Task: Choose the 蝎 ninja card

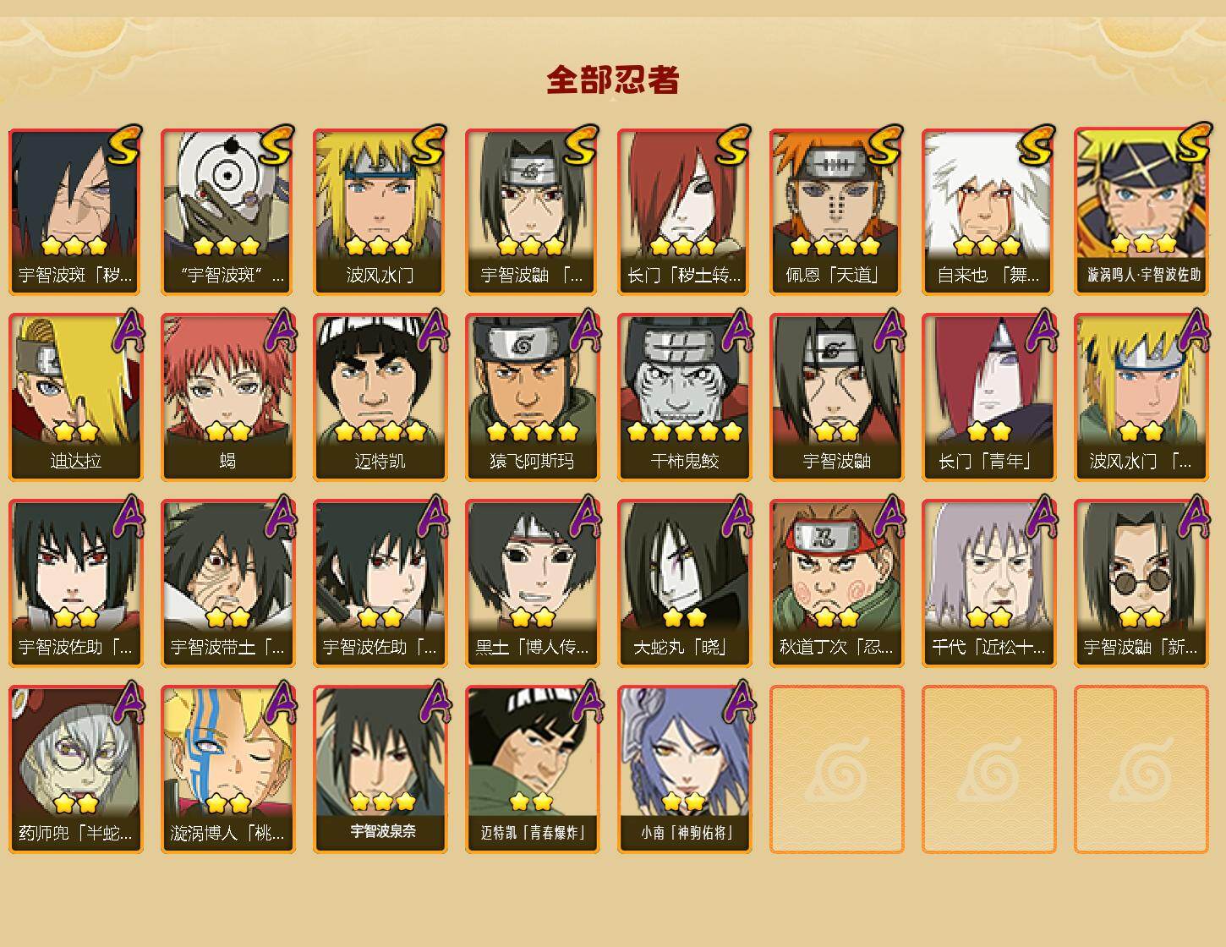Action: pyautogui.click(x=227, y=397)
